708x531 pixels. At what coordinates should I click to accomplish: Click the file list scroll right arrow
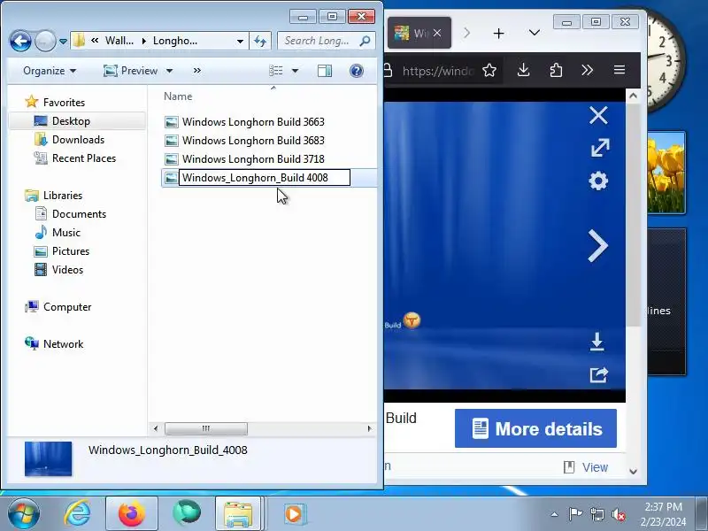pos(370,428)
